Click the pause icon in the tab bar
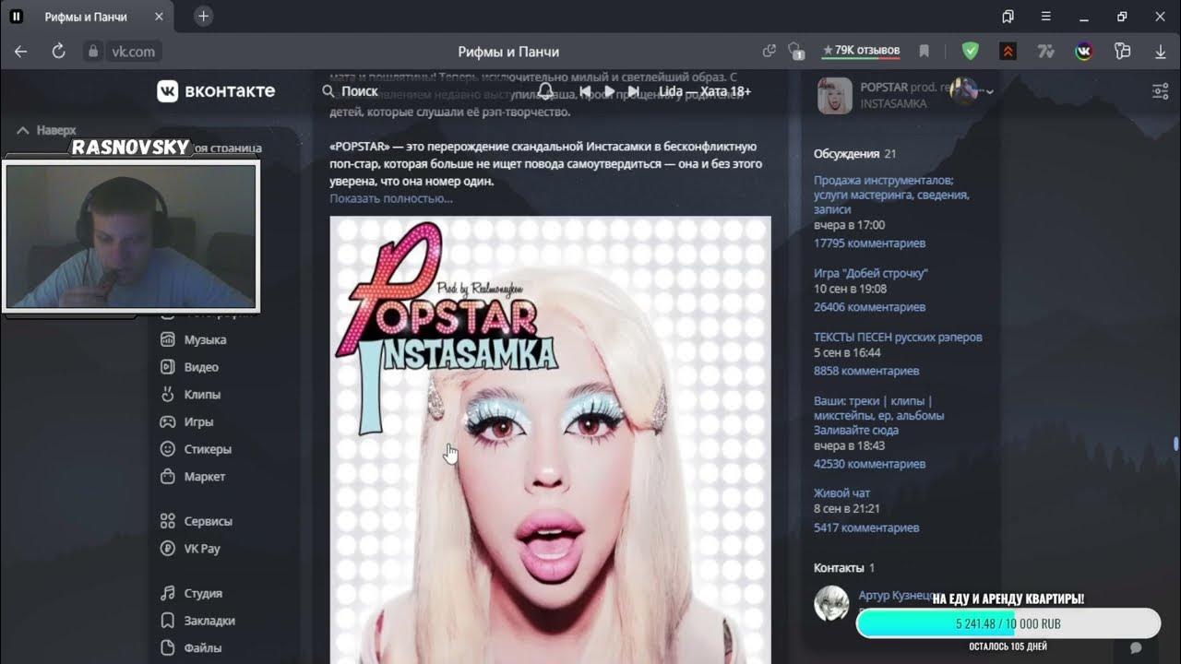 pos(16,17)
